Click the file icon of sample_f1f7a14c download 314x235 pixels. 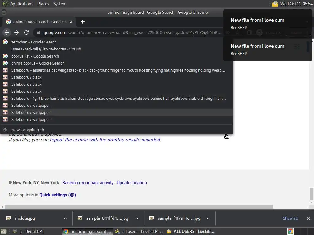[x=151, y=218]
